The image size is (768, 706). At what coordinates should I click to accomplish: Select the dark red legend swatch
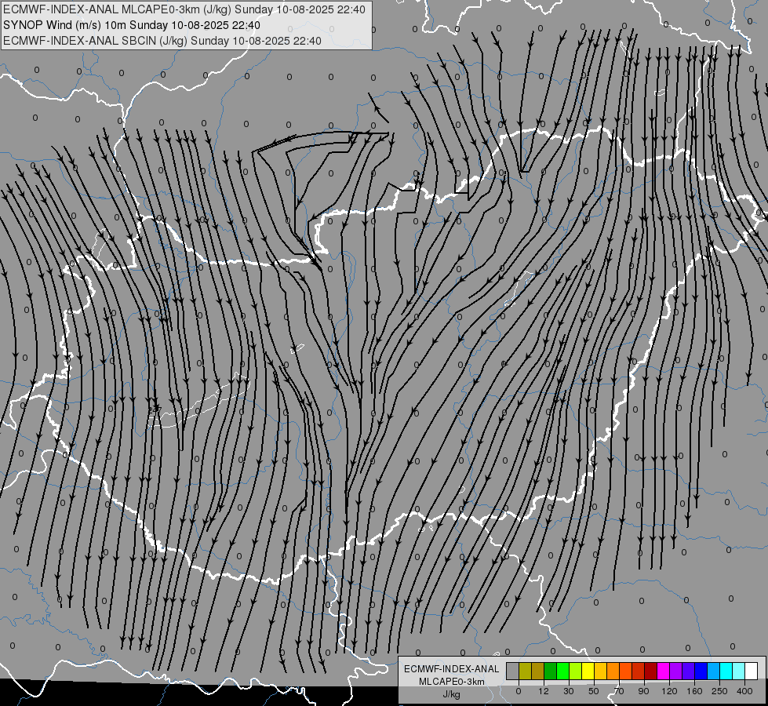(x=650, y=671)
